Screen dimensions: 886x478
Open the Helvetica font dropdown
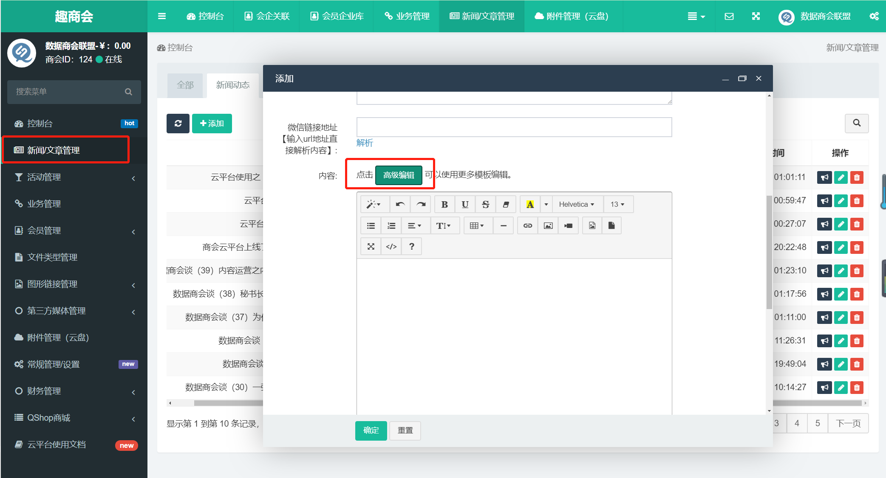576,205
